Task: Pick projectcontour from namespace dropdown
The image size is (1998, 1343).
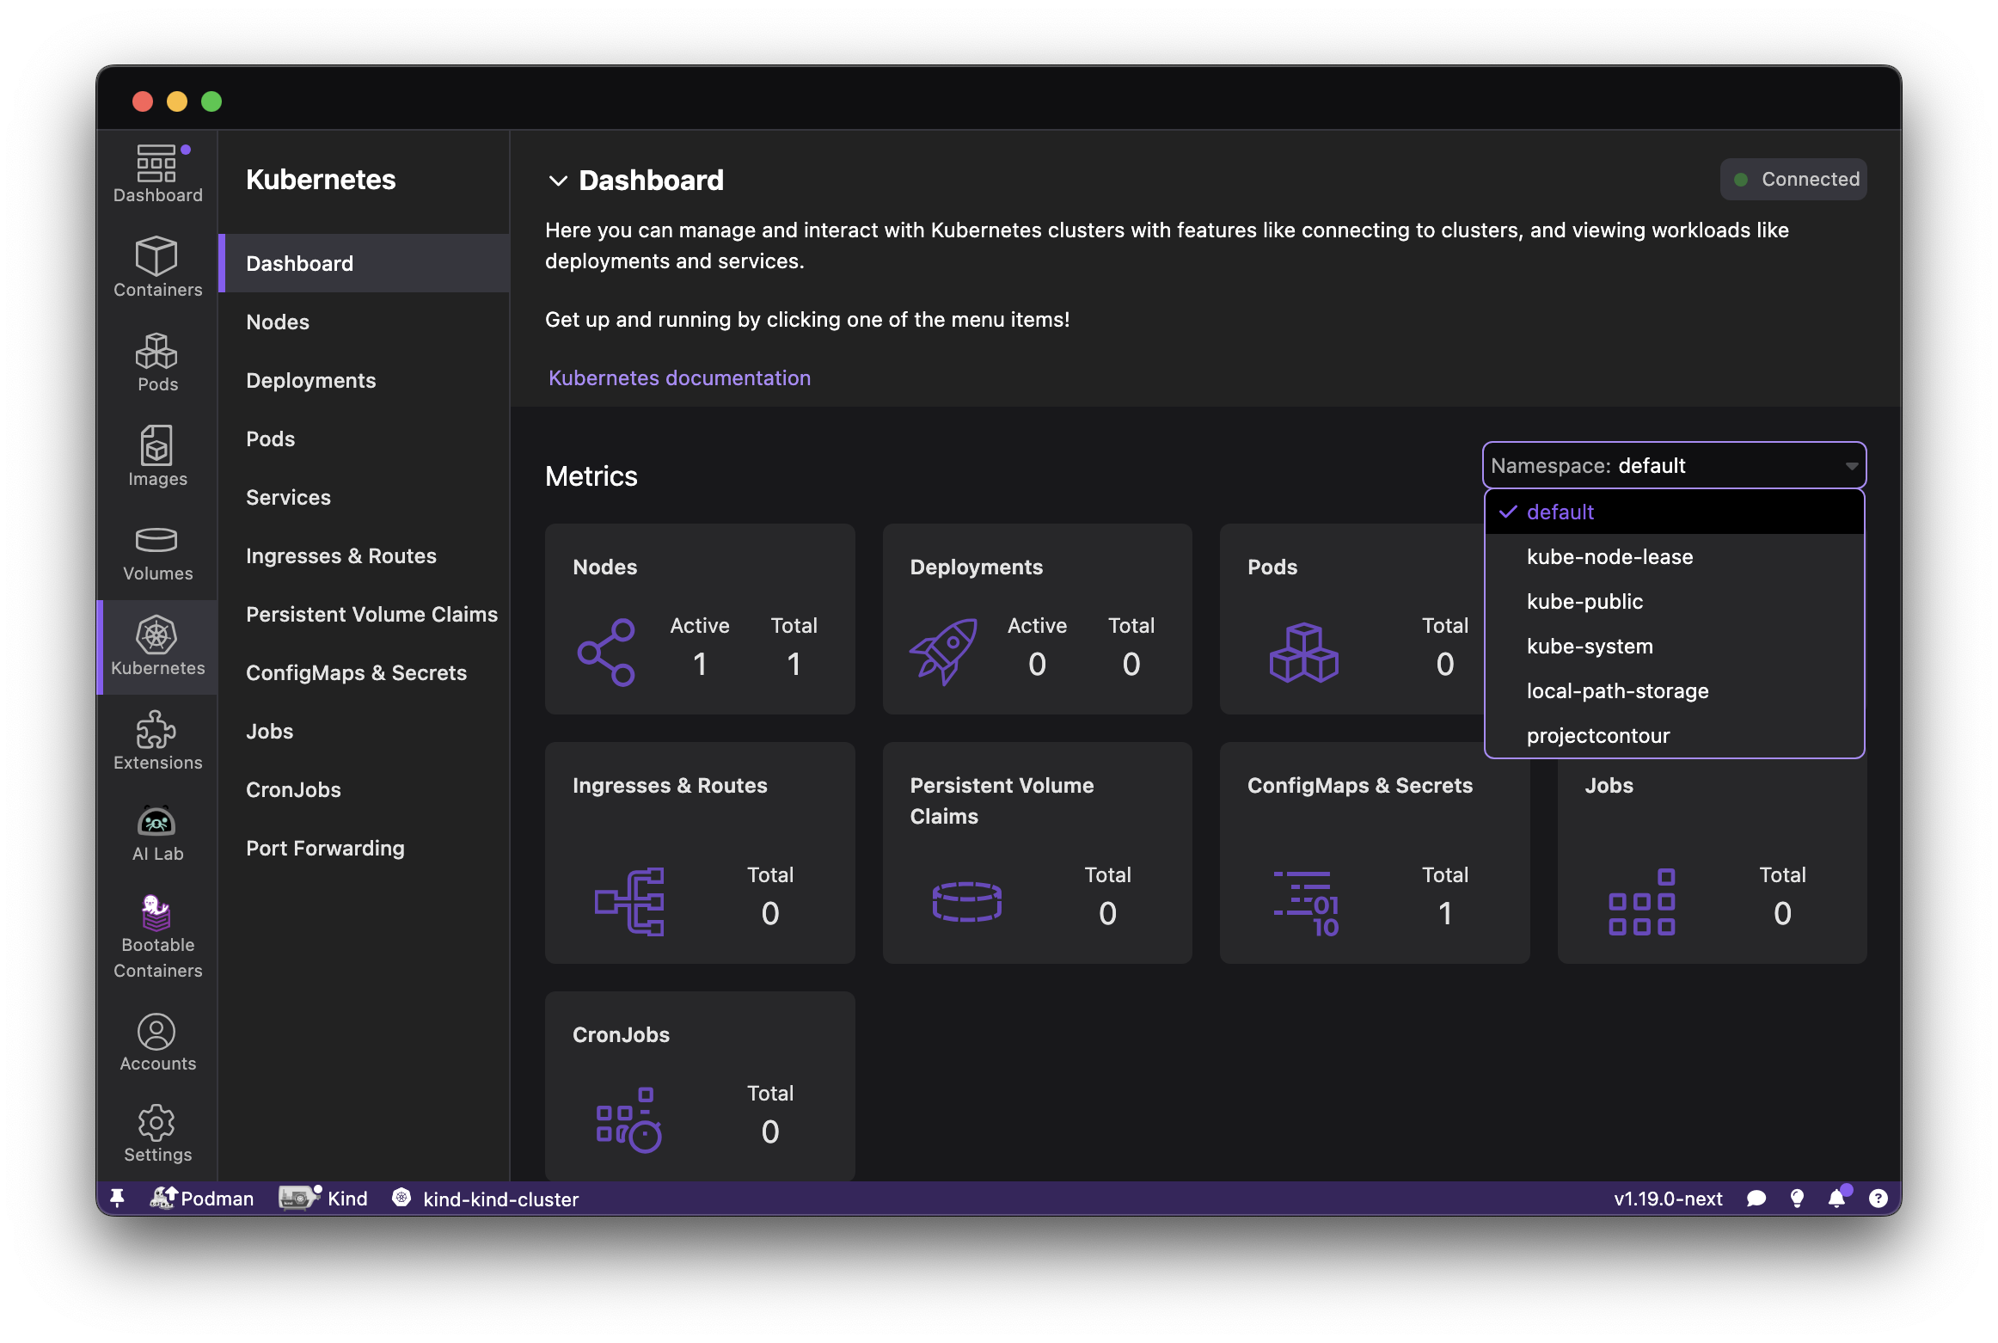Action: (x=1597, y=736)
